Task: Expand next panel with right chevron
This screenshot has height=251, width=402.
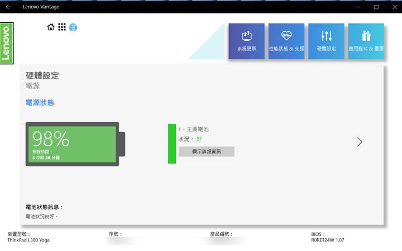Action: click(x=360, y=142)
